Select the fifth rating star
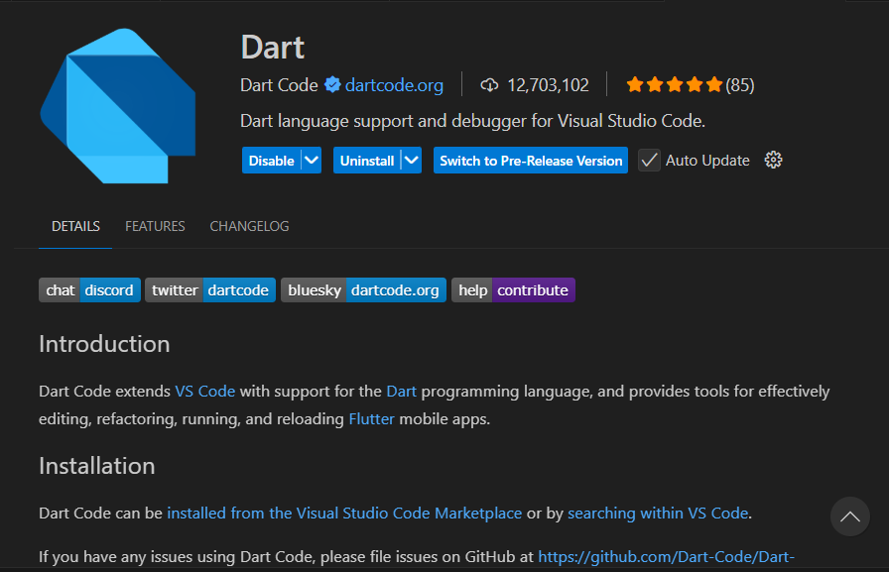The width and height of the screenshot is (889, 572). click(715, 85)
